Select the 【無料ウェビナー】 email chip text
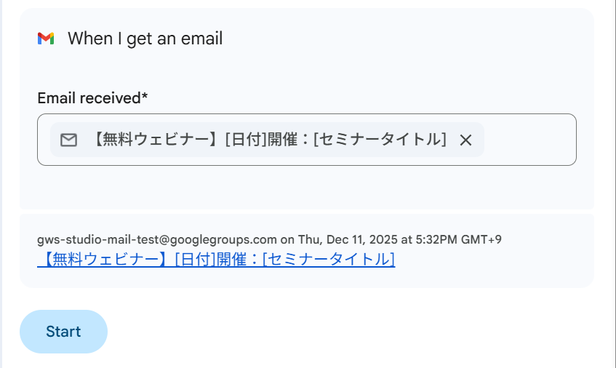Viewport: 616px width, 368px height. click(x=269, y=140)
